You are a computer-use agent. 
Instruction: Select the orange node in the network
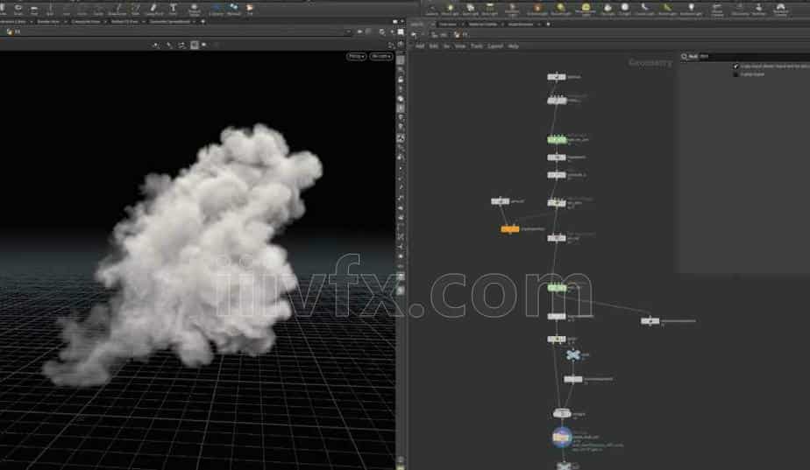coord(510,229)
